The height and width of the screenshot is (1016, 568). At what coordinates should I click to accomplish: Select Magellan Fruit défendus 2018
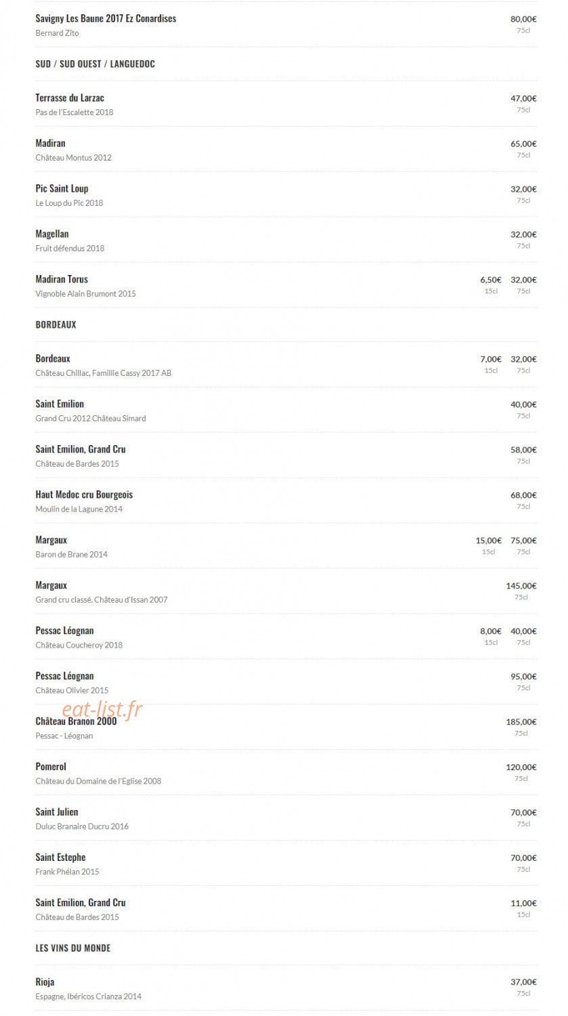(286, 240)
